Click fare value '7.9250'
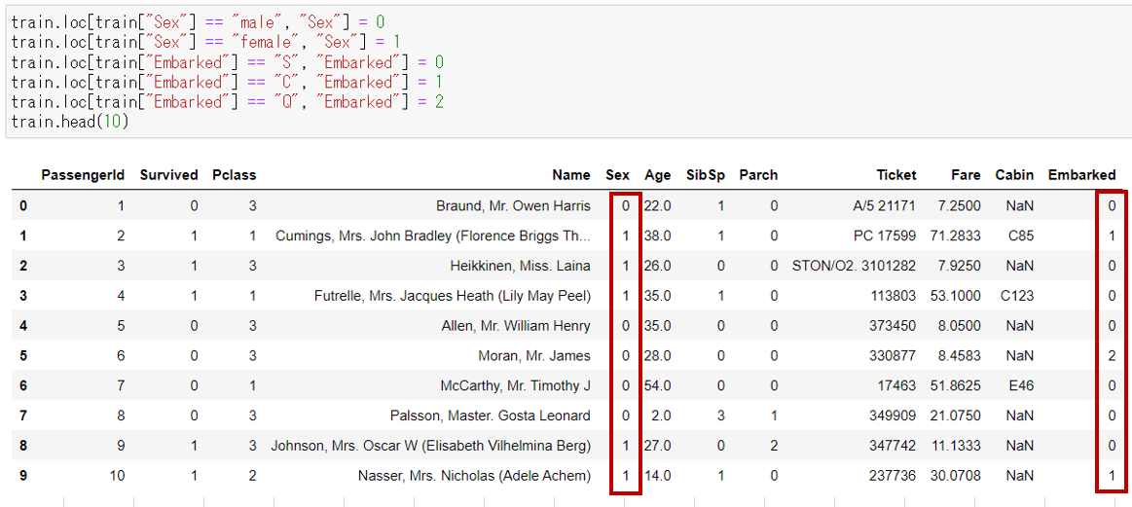Screen dimensions: 1132x507 (x=960, y=266)
